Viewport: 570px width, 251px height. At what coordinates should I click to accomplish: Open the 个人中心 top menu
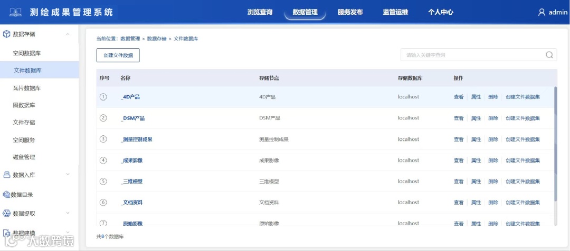tap(441, 12)
